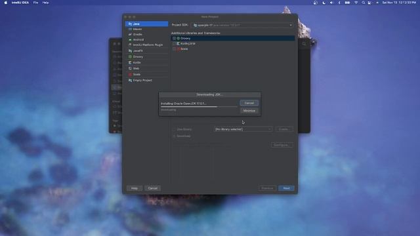Click the Gradle elephant icon
Screen dimensions: 420x236
(130, 34)
